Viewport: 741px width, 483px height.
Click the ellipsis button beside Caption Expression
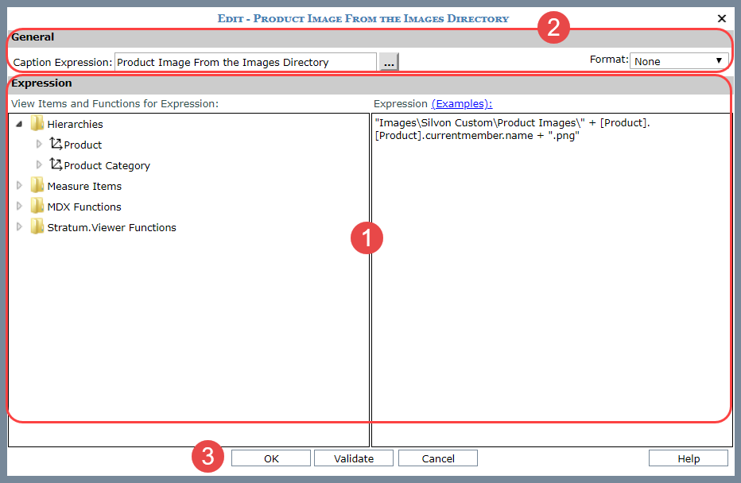(388, 62)
